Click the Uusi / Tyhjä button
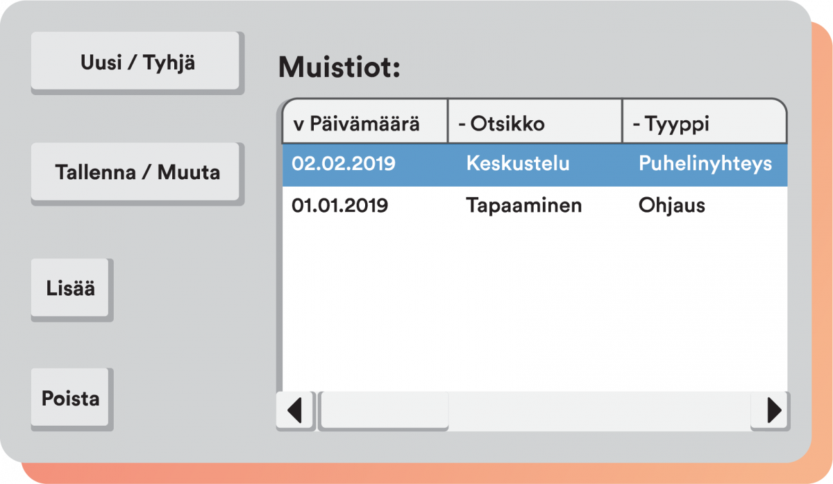 [135, 61]
